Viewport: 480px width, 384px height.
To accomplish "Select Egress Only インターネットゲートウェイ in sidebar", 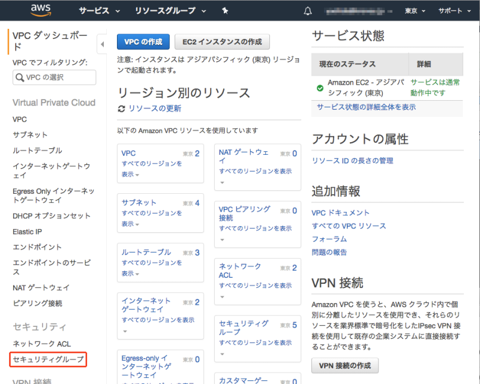I will point(53,196).
